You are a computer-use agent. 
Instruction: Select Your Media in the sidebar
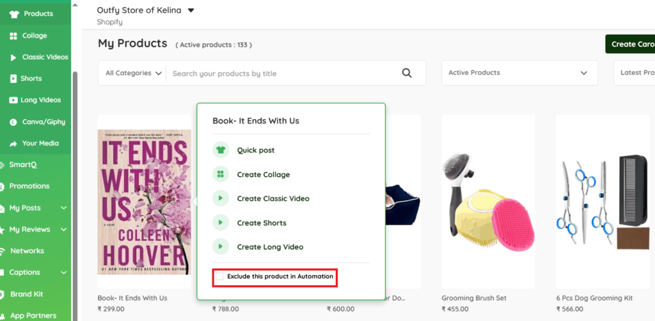pos(40,143)
